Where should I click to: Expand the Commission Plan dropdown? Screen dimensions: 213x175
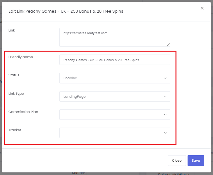pyautogui.click(x=114, y=115)
